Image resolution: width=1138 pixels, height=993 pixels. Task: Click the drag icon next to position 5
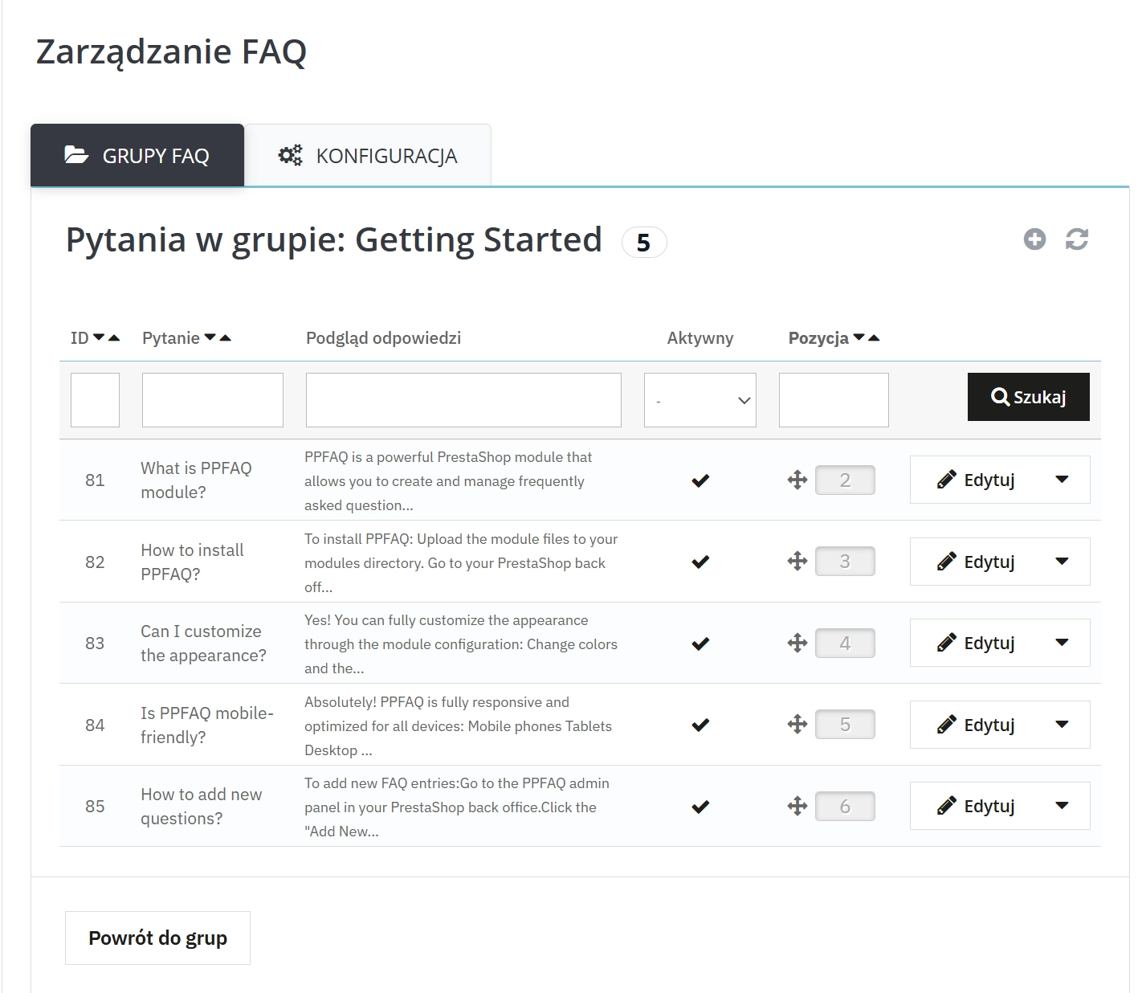pyautogui.click(x=797, y=724)
